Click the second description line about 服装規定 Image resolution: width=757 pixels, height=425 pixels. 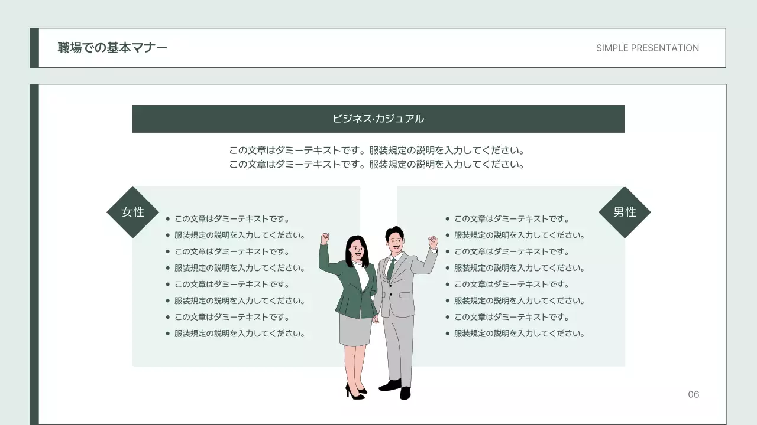[x=377, y=165]
